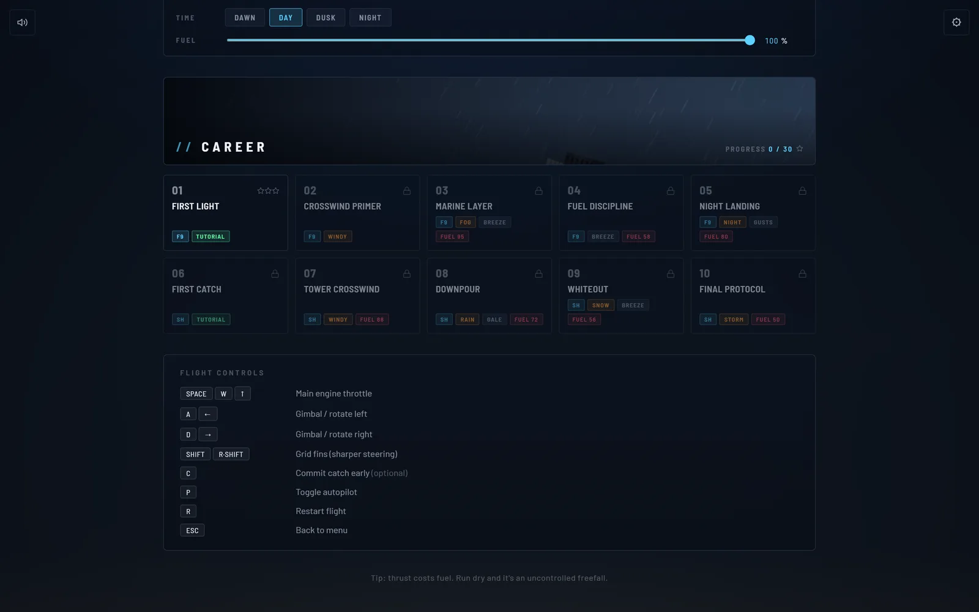Viewport: 979px width, 612px height.
Task: Click the R restart key badge
Action: tap(188, 511)
